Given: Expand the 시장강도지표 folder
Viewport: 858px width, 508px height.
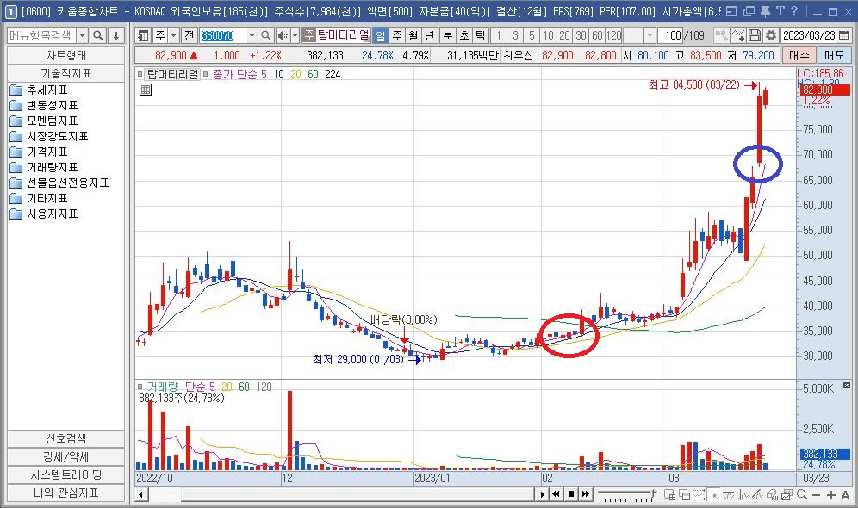Looking at the screenshot, I should pyautogui.click(x=49, y=136).
